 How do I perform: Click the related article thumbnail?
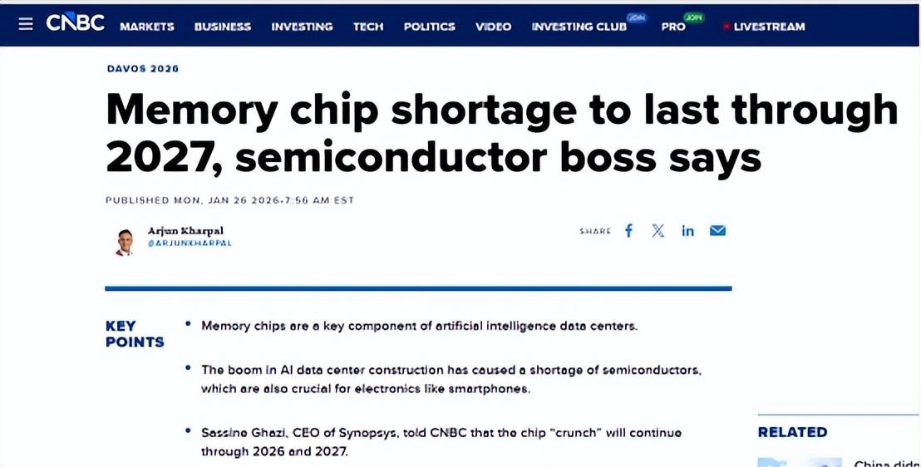pos(799,461)
